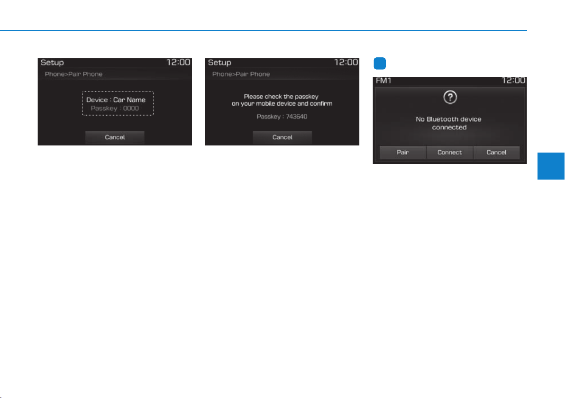This screenshot has height=398, width=565.
Task: Click the 'Passkey : 743640' text
Action: tap(282, 117)
